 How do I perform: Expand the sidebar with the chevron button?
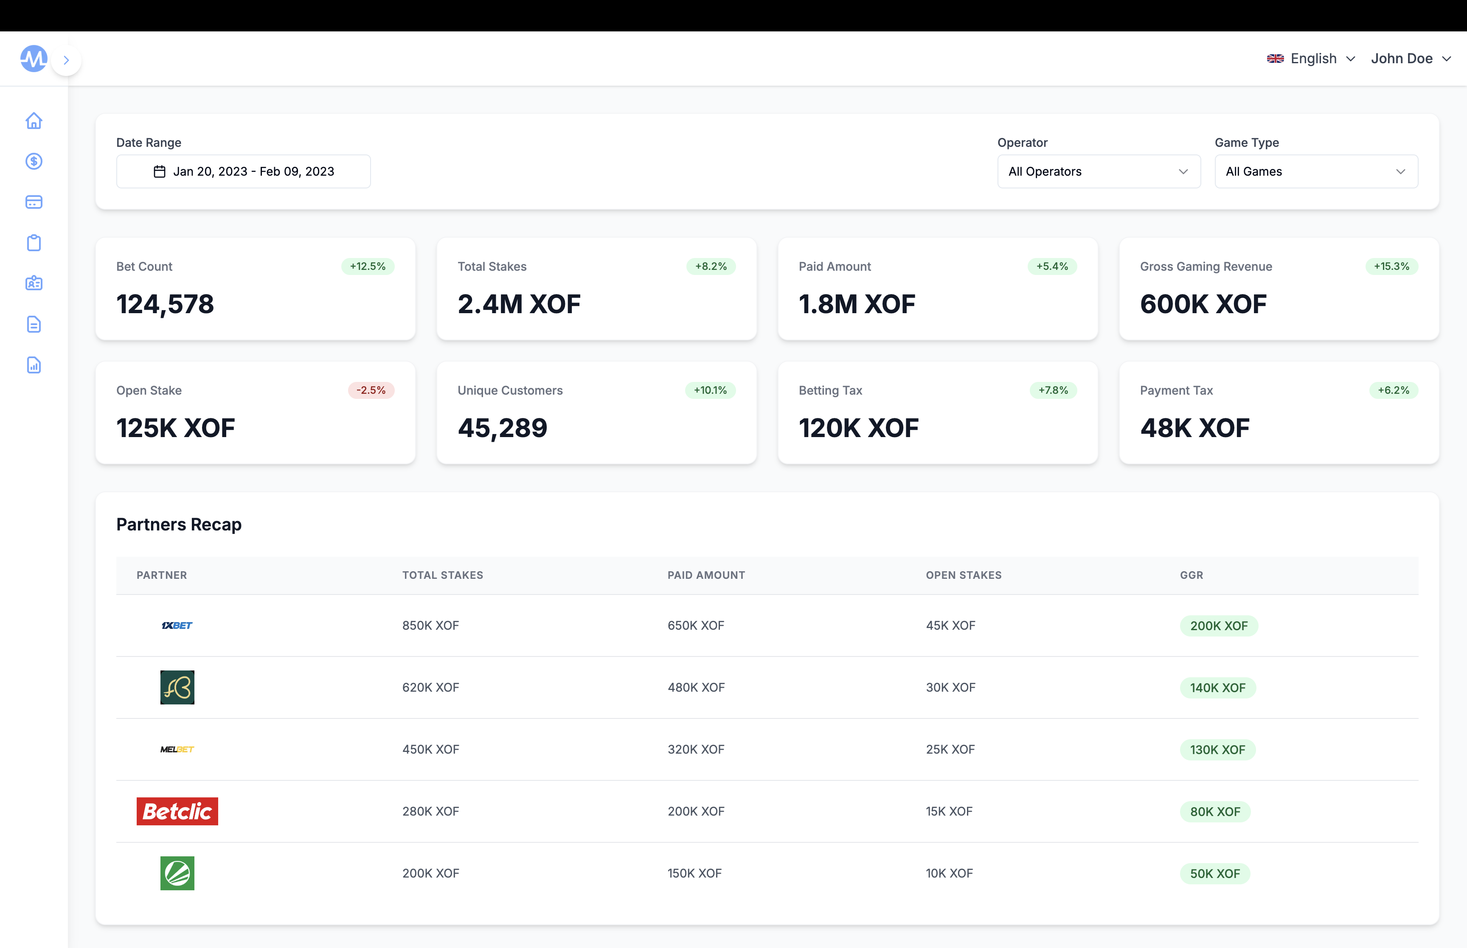click(x=67, y=59)
